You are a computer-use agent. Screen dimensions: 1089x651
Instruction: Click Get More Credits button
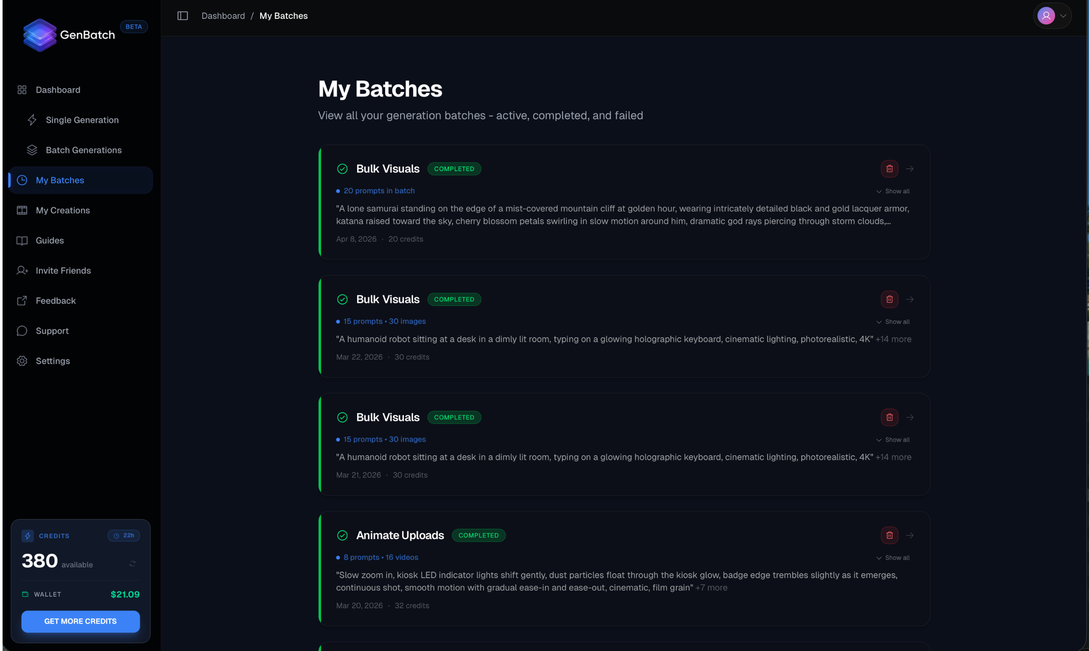tap(80, 621)
